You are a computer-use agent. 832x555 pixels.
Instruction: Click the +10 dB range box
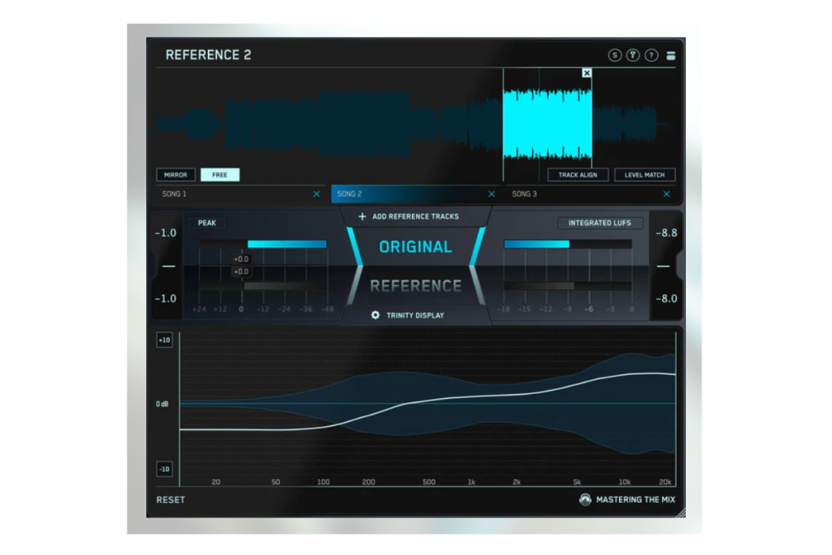tap(164, 340)
